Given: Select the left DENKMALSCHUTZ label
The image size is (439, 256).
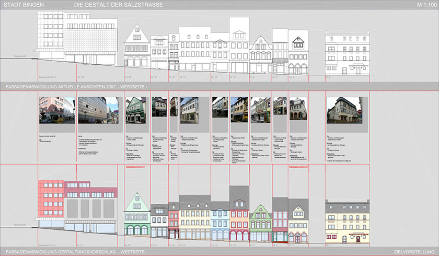Looking at the screenshot, I should click(x=136, y=168).
